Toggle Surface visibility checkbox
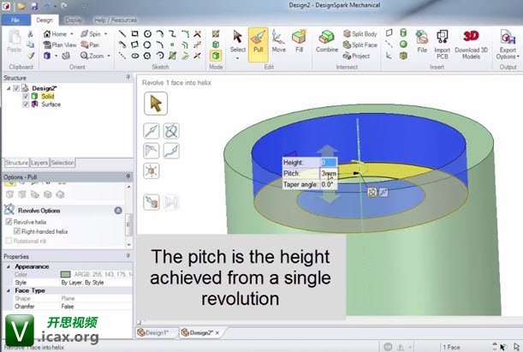Screen dimensions: 523x352 click(26, 104)
